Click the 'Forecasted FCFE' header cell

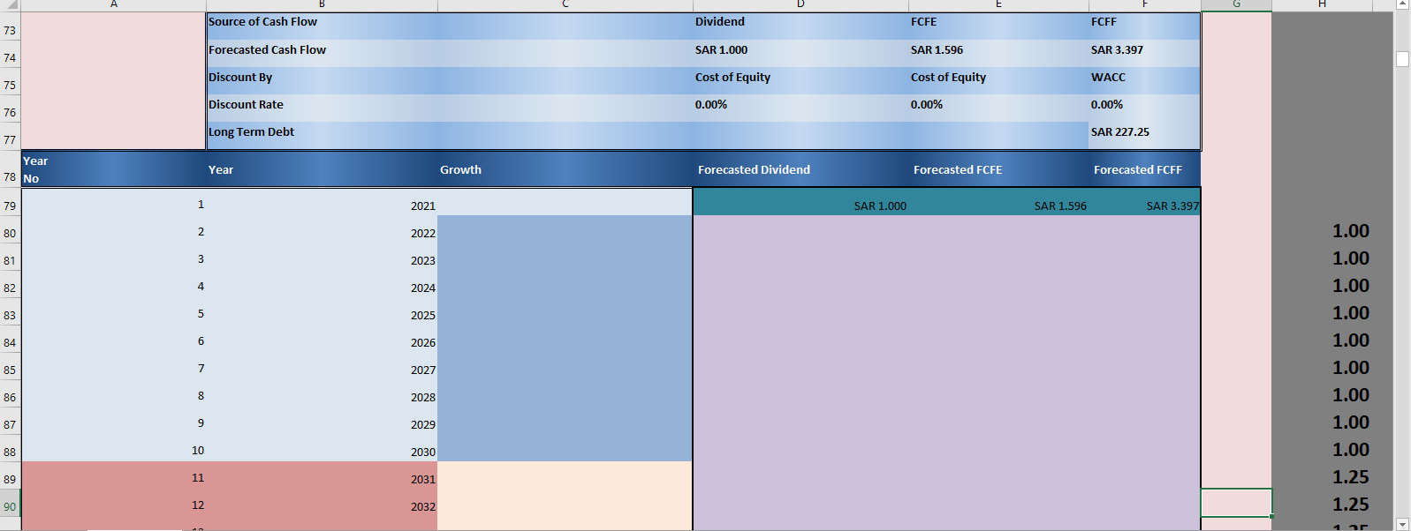tap(998, 169)
